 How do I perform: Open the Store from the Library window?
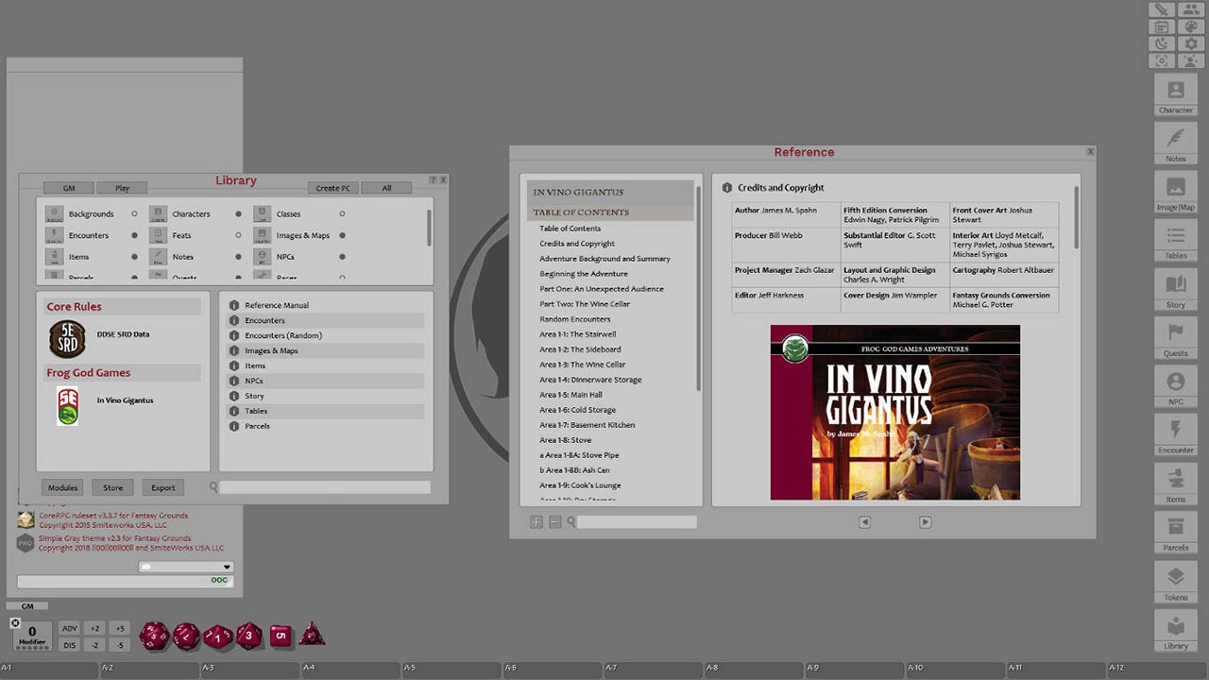pos(112,487)
